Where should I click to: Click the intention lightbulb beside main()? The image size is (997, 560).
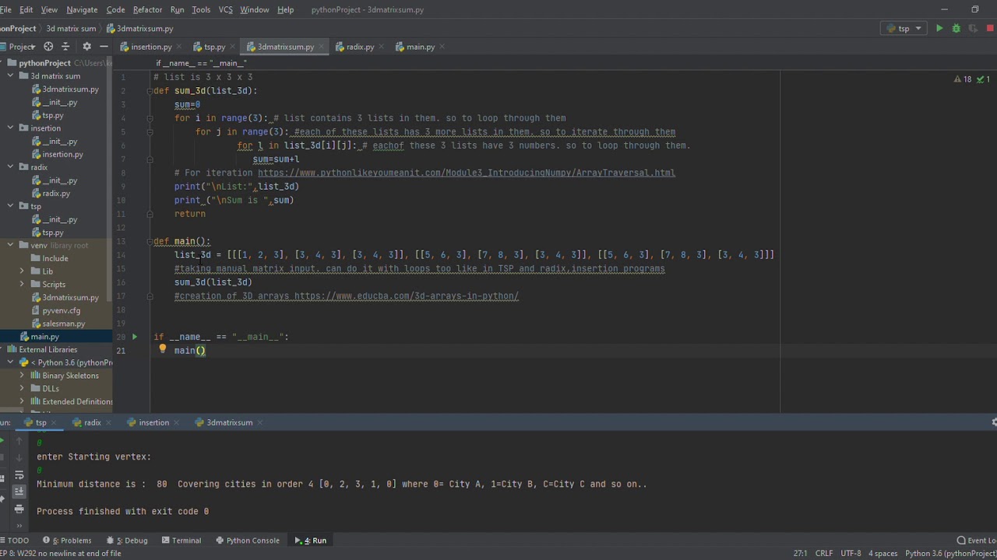pyautogui.click(x=163, y=349)
